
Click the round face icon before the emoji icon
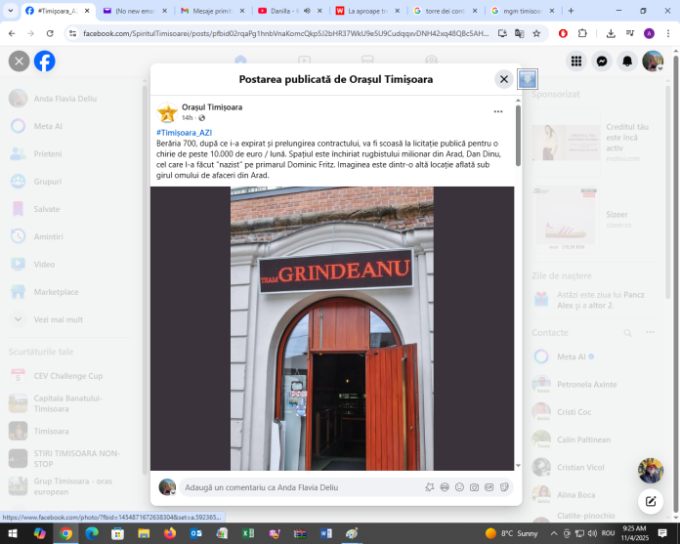tap(445, 487)
